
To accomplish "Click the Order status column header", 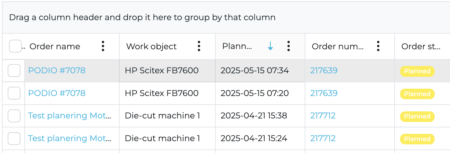I will click(x=421, y=46).
